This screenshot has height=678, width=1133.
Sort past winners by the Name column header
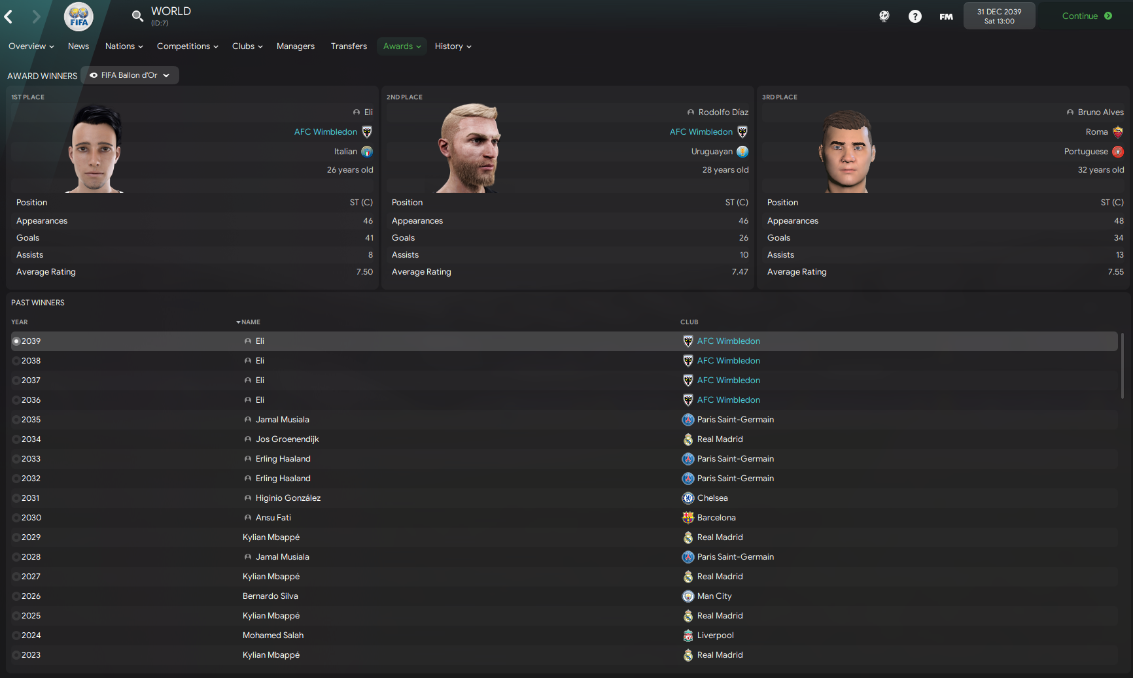pyautogui.click(x=250, y=322)
